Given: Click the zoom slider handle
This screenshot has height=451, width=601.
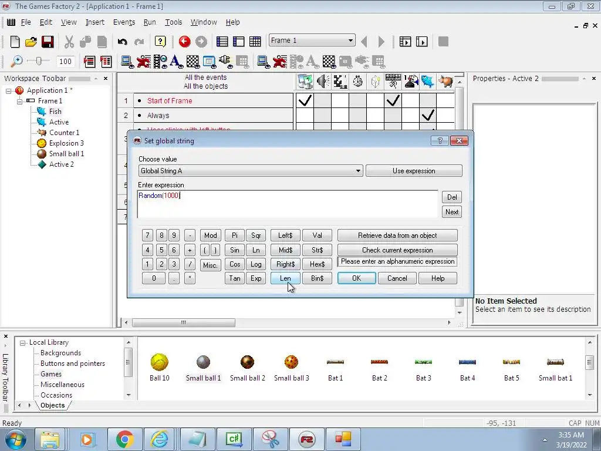Looking at the screenshot, I should (x=38, y=61).
